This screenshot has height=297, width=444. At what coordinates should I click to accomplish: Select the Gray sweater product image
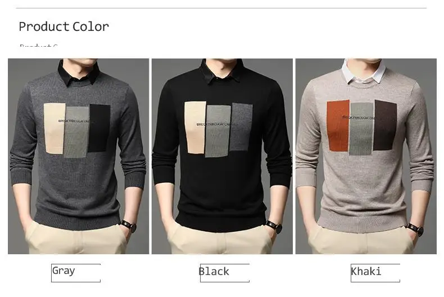coord(79,156)
